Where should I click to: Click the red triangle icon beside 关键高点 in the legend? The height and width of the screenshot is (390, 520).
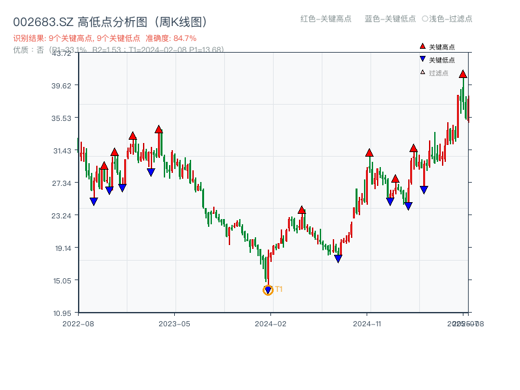click(x=422, y=46)
